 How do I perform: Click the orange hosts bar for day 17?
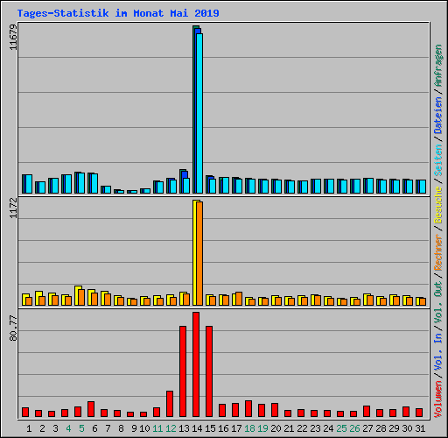[239, 299]
